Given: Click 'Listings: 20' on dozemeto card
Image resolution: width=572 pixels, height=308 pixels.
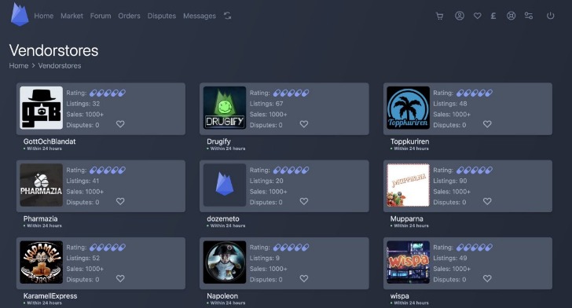Looking at the screenshot, I should [266, 181].
